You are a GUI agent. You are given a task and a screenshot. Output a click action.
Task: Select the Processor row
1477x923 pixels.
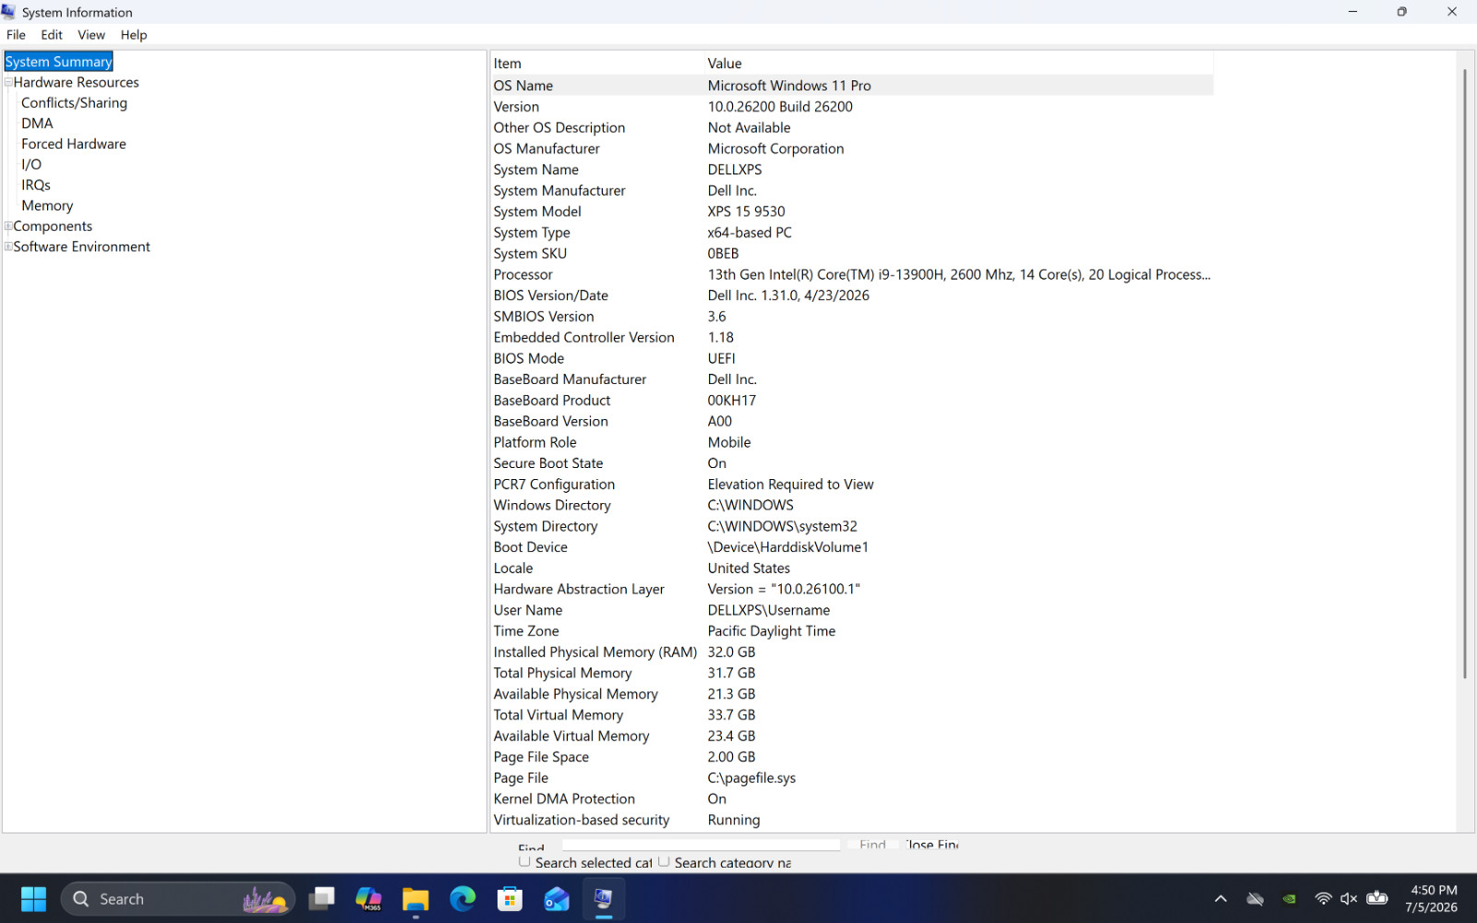click(851, 274)
